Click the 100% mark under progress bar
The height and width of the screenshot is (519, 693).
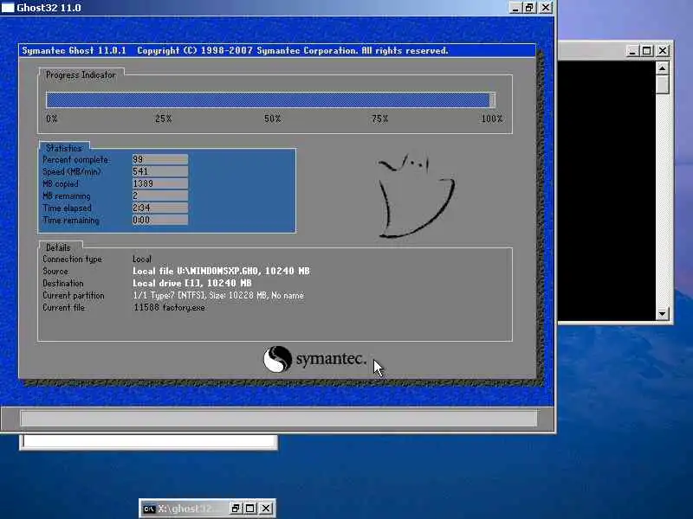(492, 119)
